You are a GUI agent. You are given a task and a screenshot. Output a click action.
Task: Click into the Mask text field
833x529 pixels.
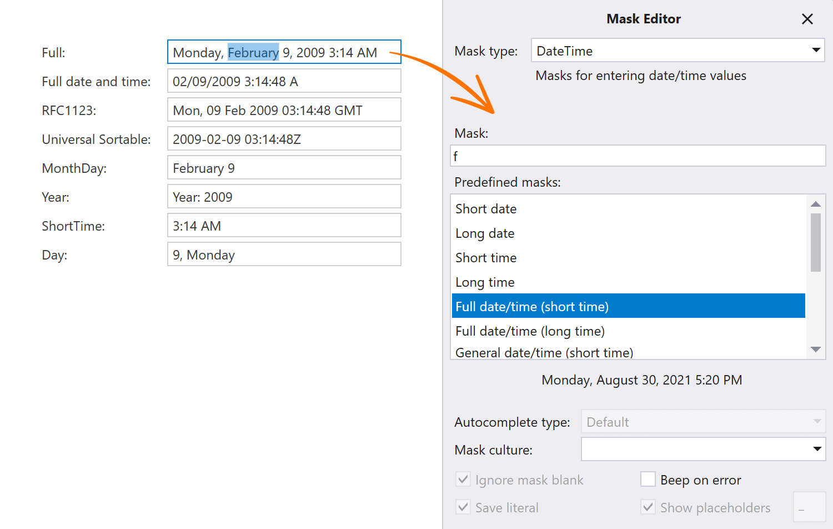(x=638, y=156)
